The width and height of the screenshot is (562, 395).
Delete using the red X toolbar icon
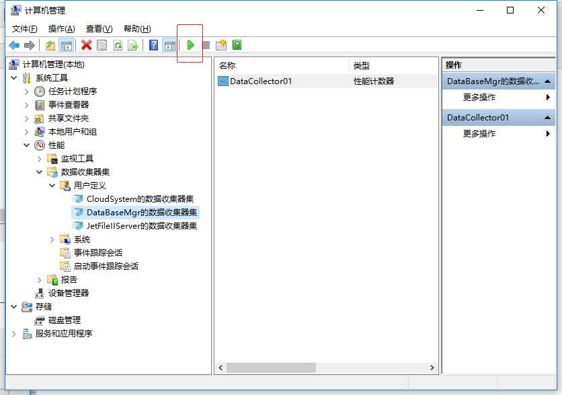click(x=86, y=45)
